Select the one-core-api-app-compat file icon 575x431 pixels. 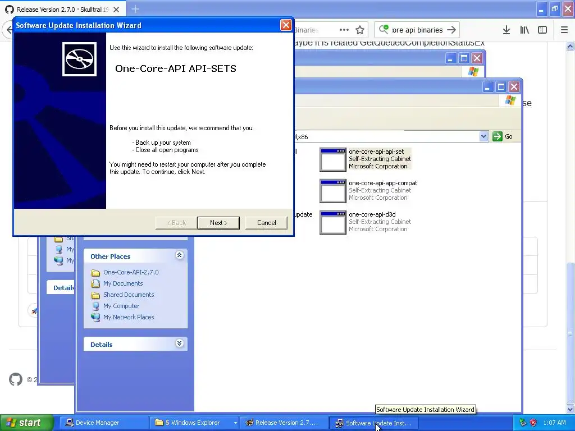click(x=332, y=191)
